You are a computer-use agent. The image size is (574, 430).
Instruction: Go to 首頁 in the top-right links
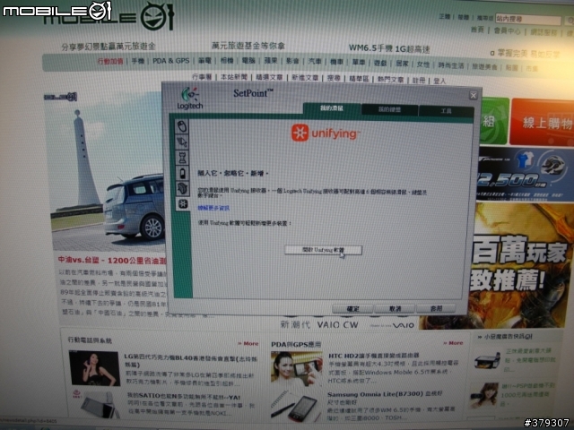(477, 30)
